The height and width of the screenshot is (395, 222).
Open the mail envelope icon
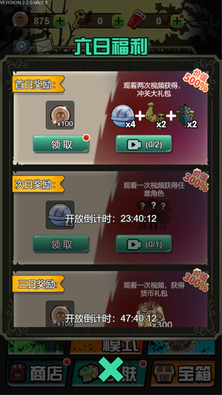(x=44, y=46)
